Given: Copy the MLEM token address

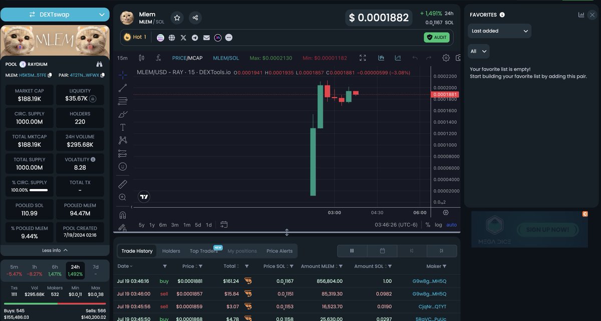Looking at the screenshot, I should tap(50, 75).
